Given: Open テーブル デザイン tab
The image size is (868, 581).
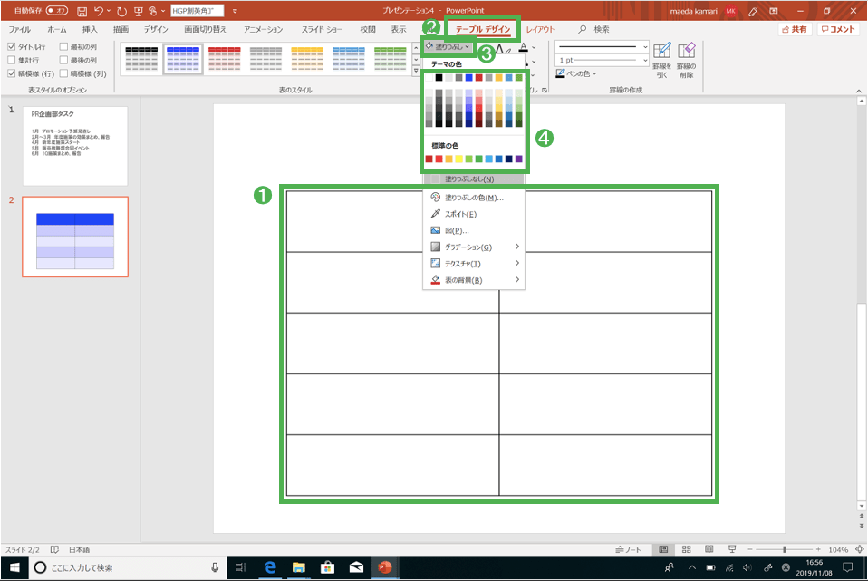Looking at the screenshot, I should click(x=483, y=29).
